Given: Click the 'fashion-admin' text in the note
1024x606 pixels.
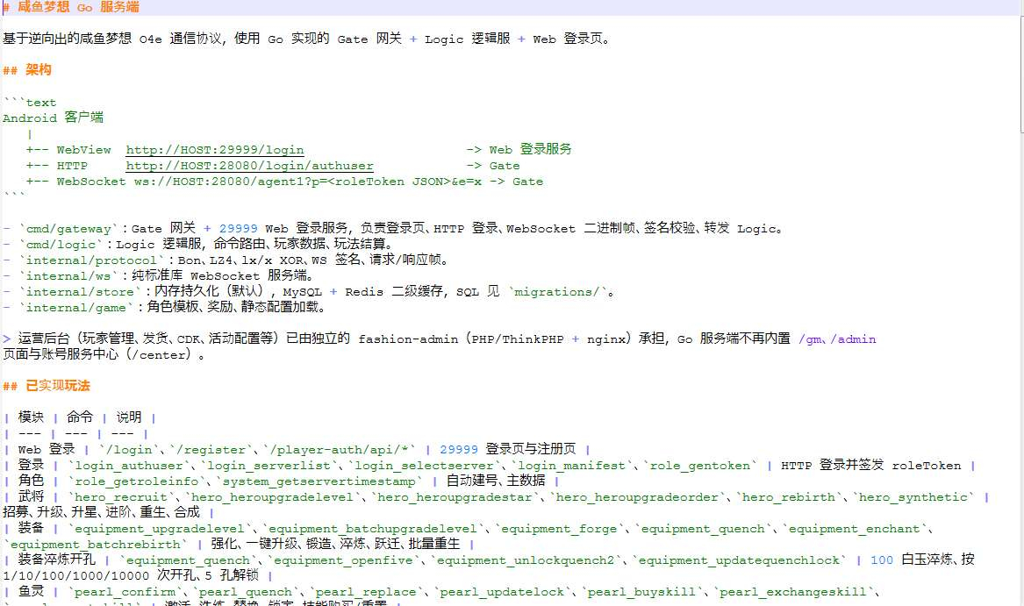Looking at the screenshot, I should 408,339.
